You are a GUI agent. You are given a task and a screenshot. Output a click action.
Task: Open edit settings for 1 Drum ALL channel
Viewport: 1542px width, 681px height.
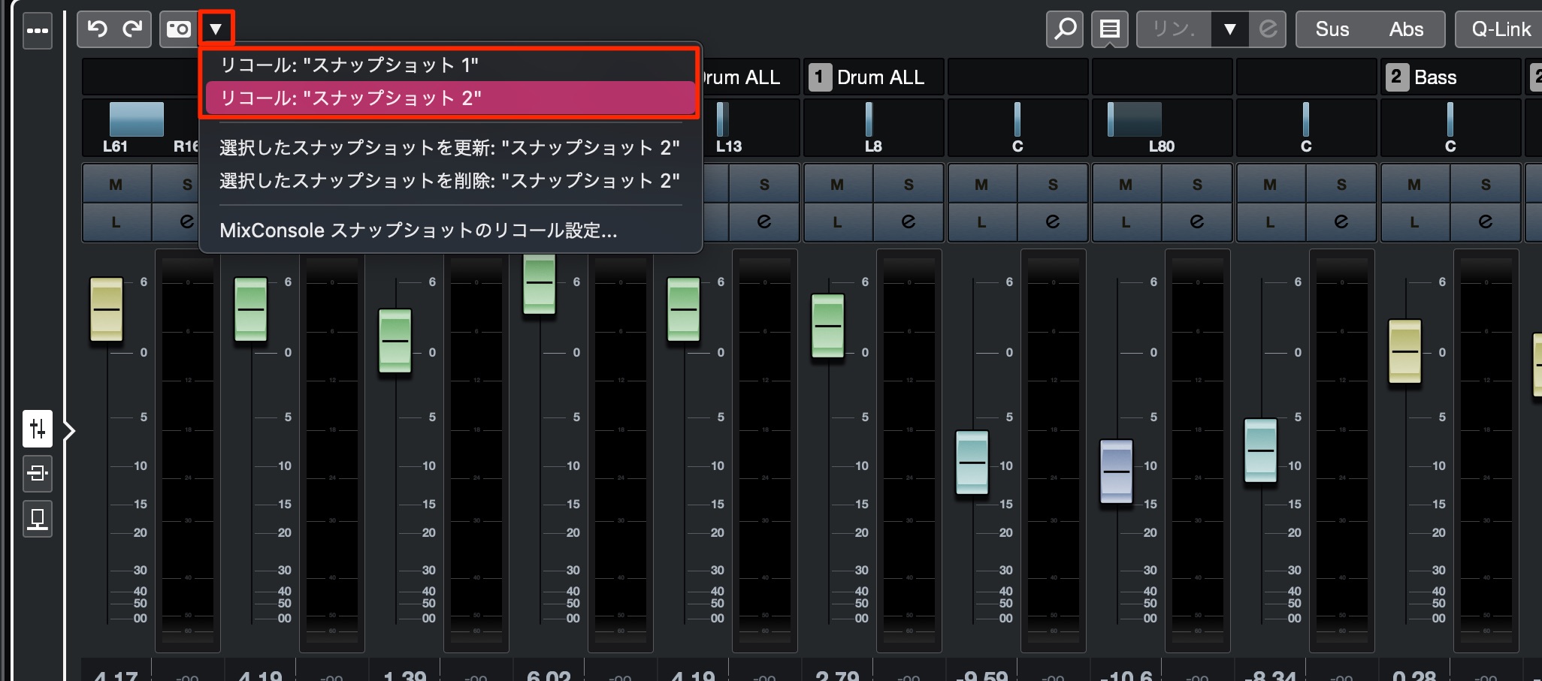909,222
